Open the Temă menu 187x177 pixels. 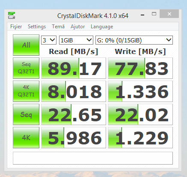click(x=58, y=27)
